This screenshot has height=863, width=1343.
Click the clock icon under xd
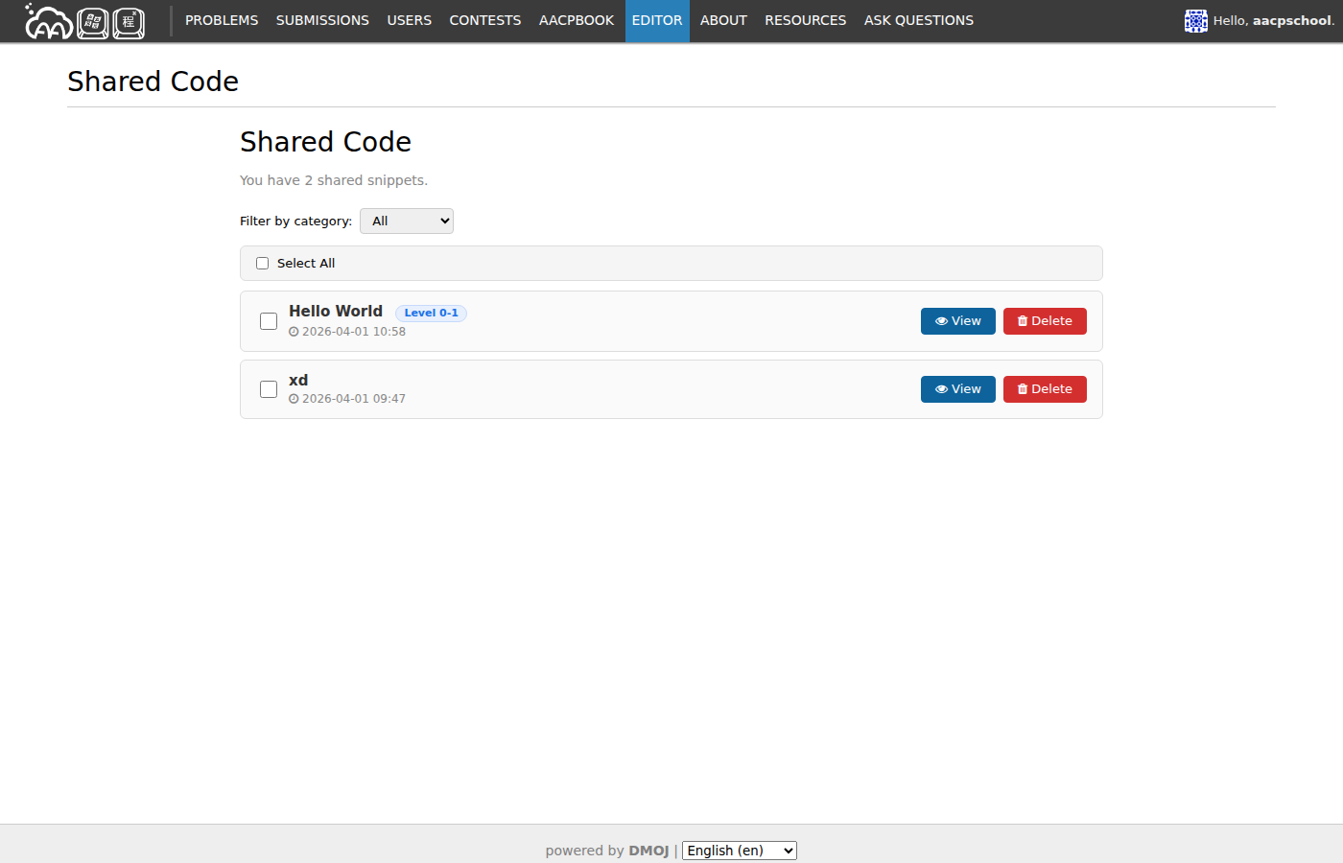pyautogui.click(x=294, y=399)
